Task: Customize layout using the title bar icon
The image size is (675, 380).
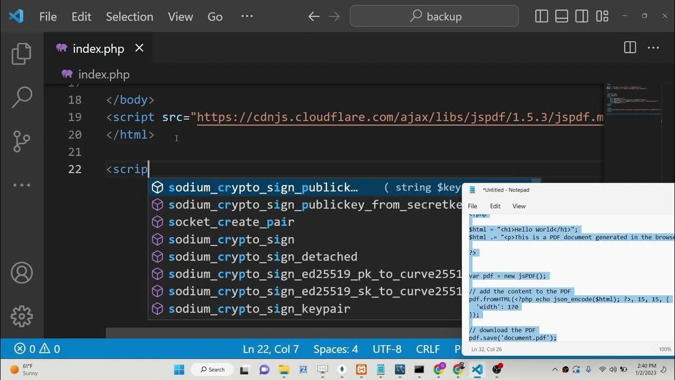Action: point(602,16)
